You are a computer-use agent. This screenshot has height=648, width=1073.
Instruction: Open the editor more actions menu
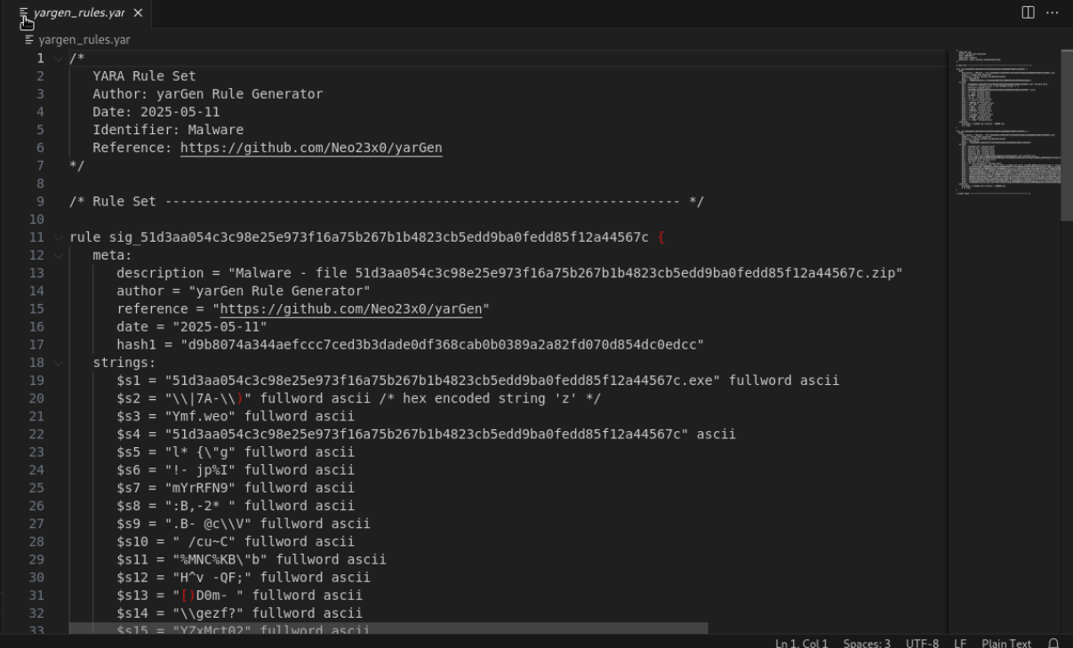point(1053,12)
